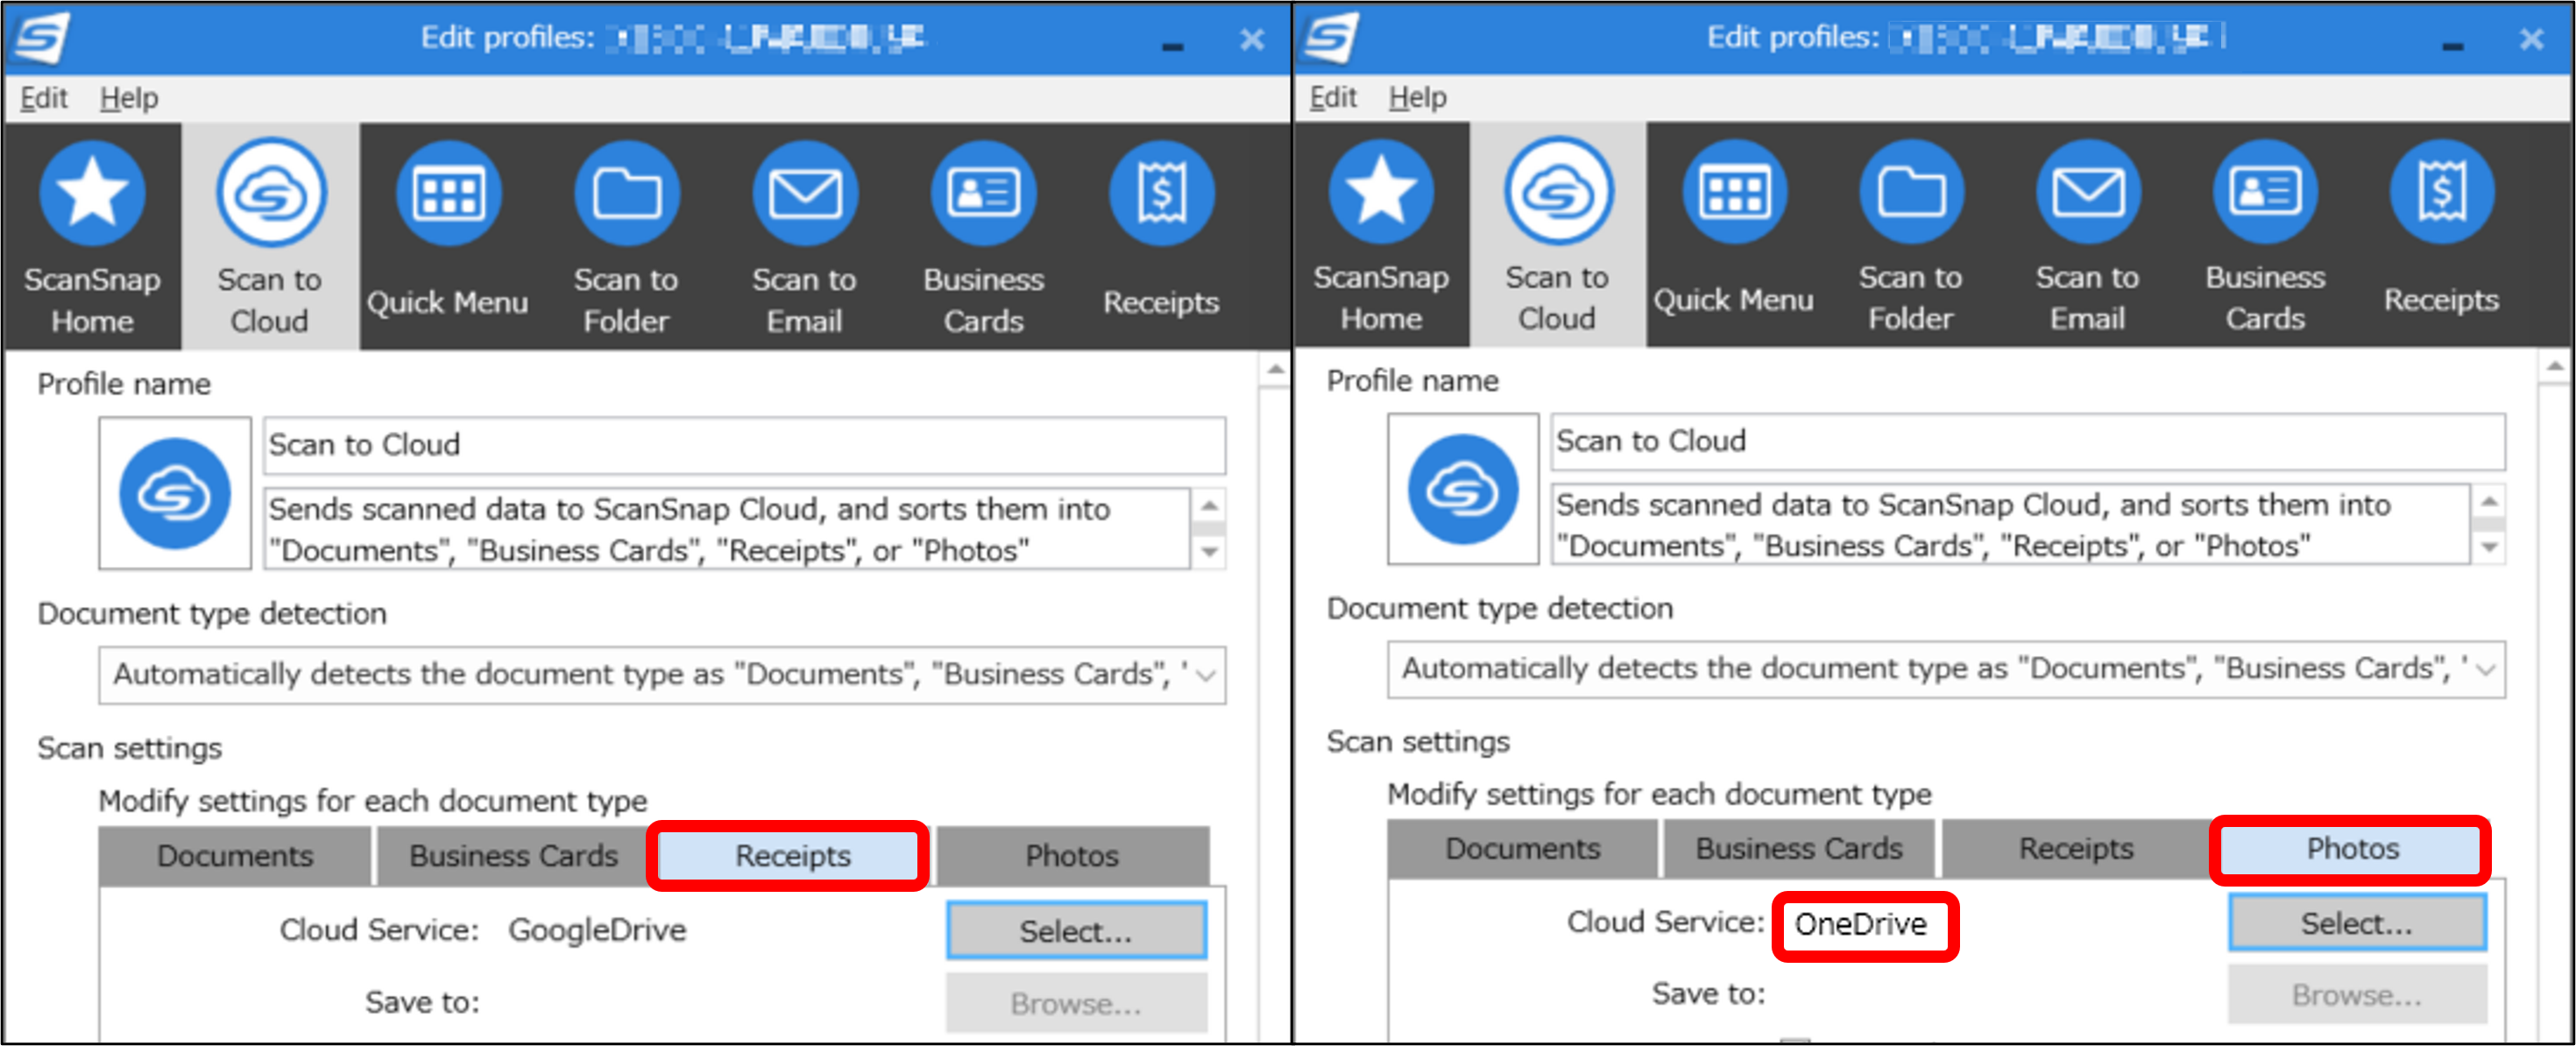
Task: Click Select... cloud service button in left window
Action: (1076, 931)
